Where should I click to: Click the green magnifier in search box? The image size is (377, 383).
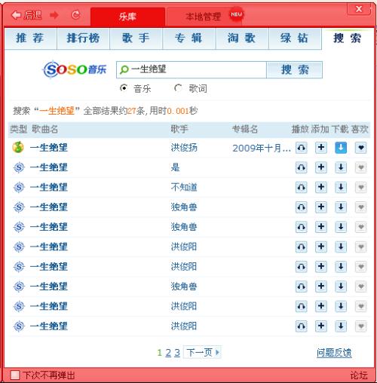click(x=124, y=69)
